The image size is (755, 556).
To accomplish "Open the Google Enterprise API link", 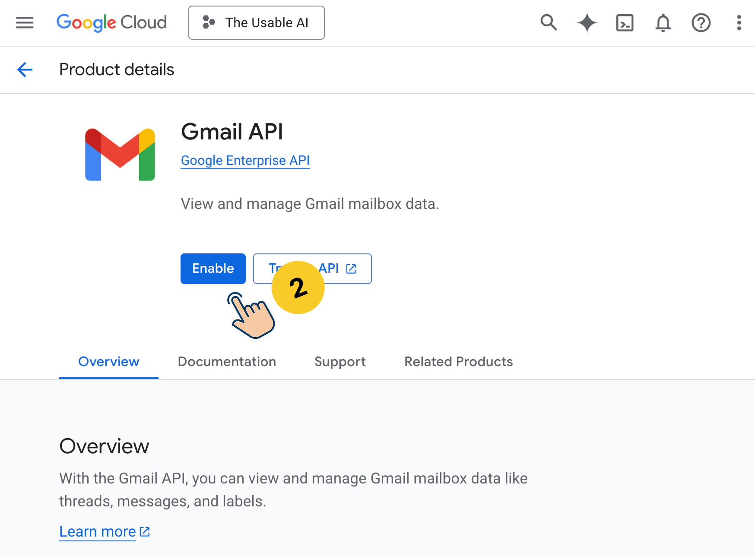I will pyautogui.click(x=245, y=161).
